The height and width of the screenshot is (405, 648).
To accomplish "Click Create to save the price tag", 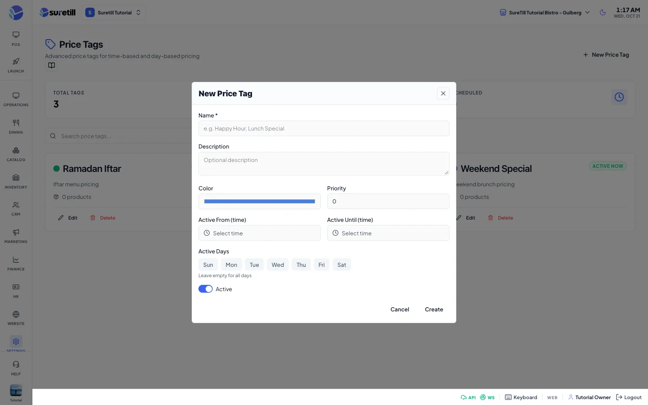I will 434,310.
